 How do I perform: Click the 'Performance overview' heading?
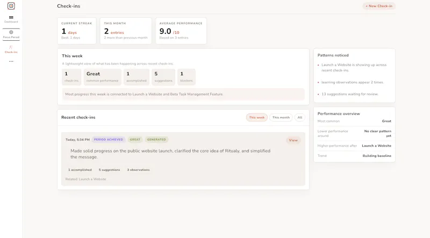click(339, 113)
